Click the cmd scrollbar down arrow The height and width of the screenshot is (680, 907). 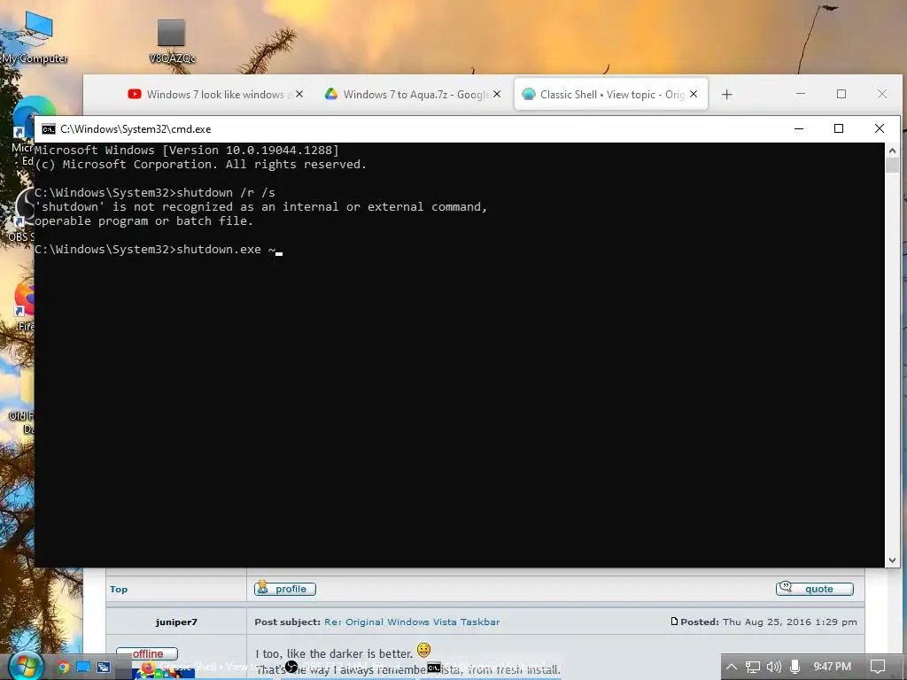[x=892, y=560]
